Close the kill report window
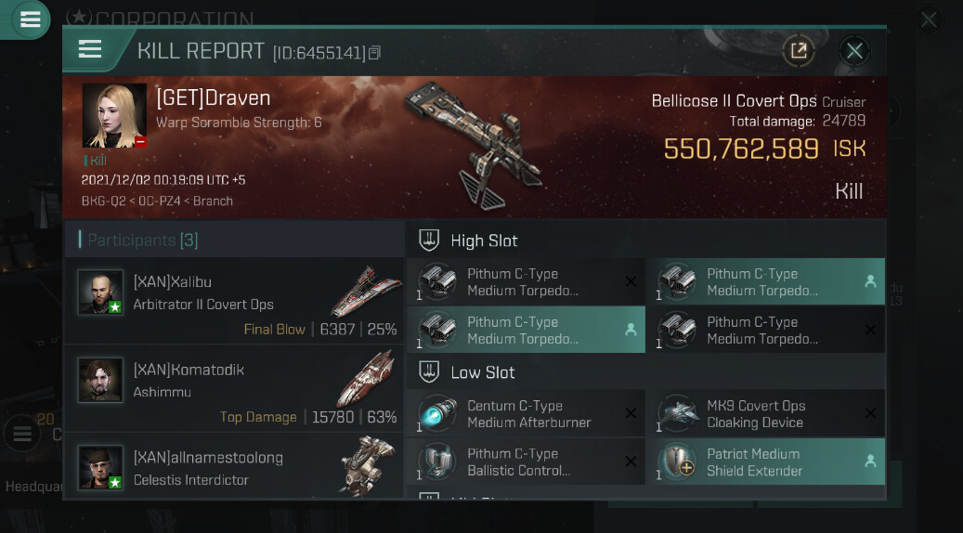The height and width of the screenshot is (533, 963). [x=854, y=50]
